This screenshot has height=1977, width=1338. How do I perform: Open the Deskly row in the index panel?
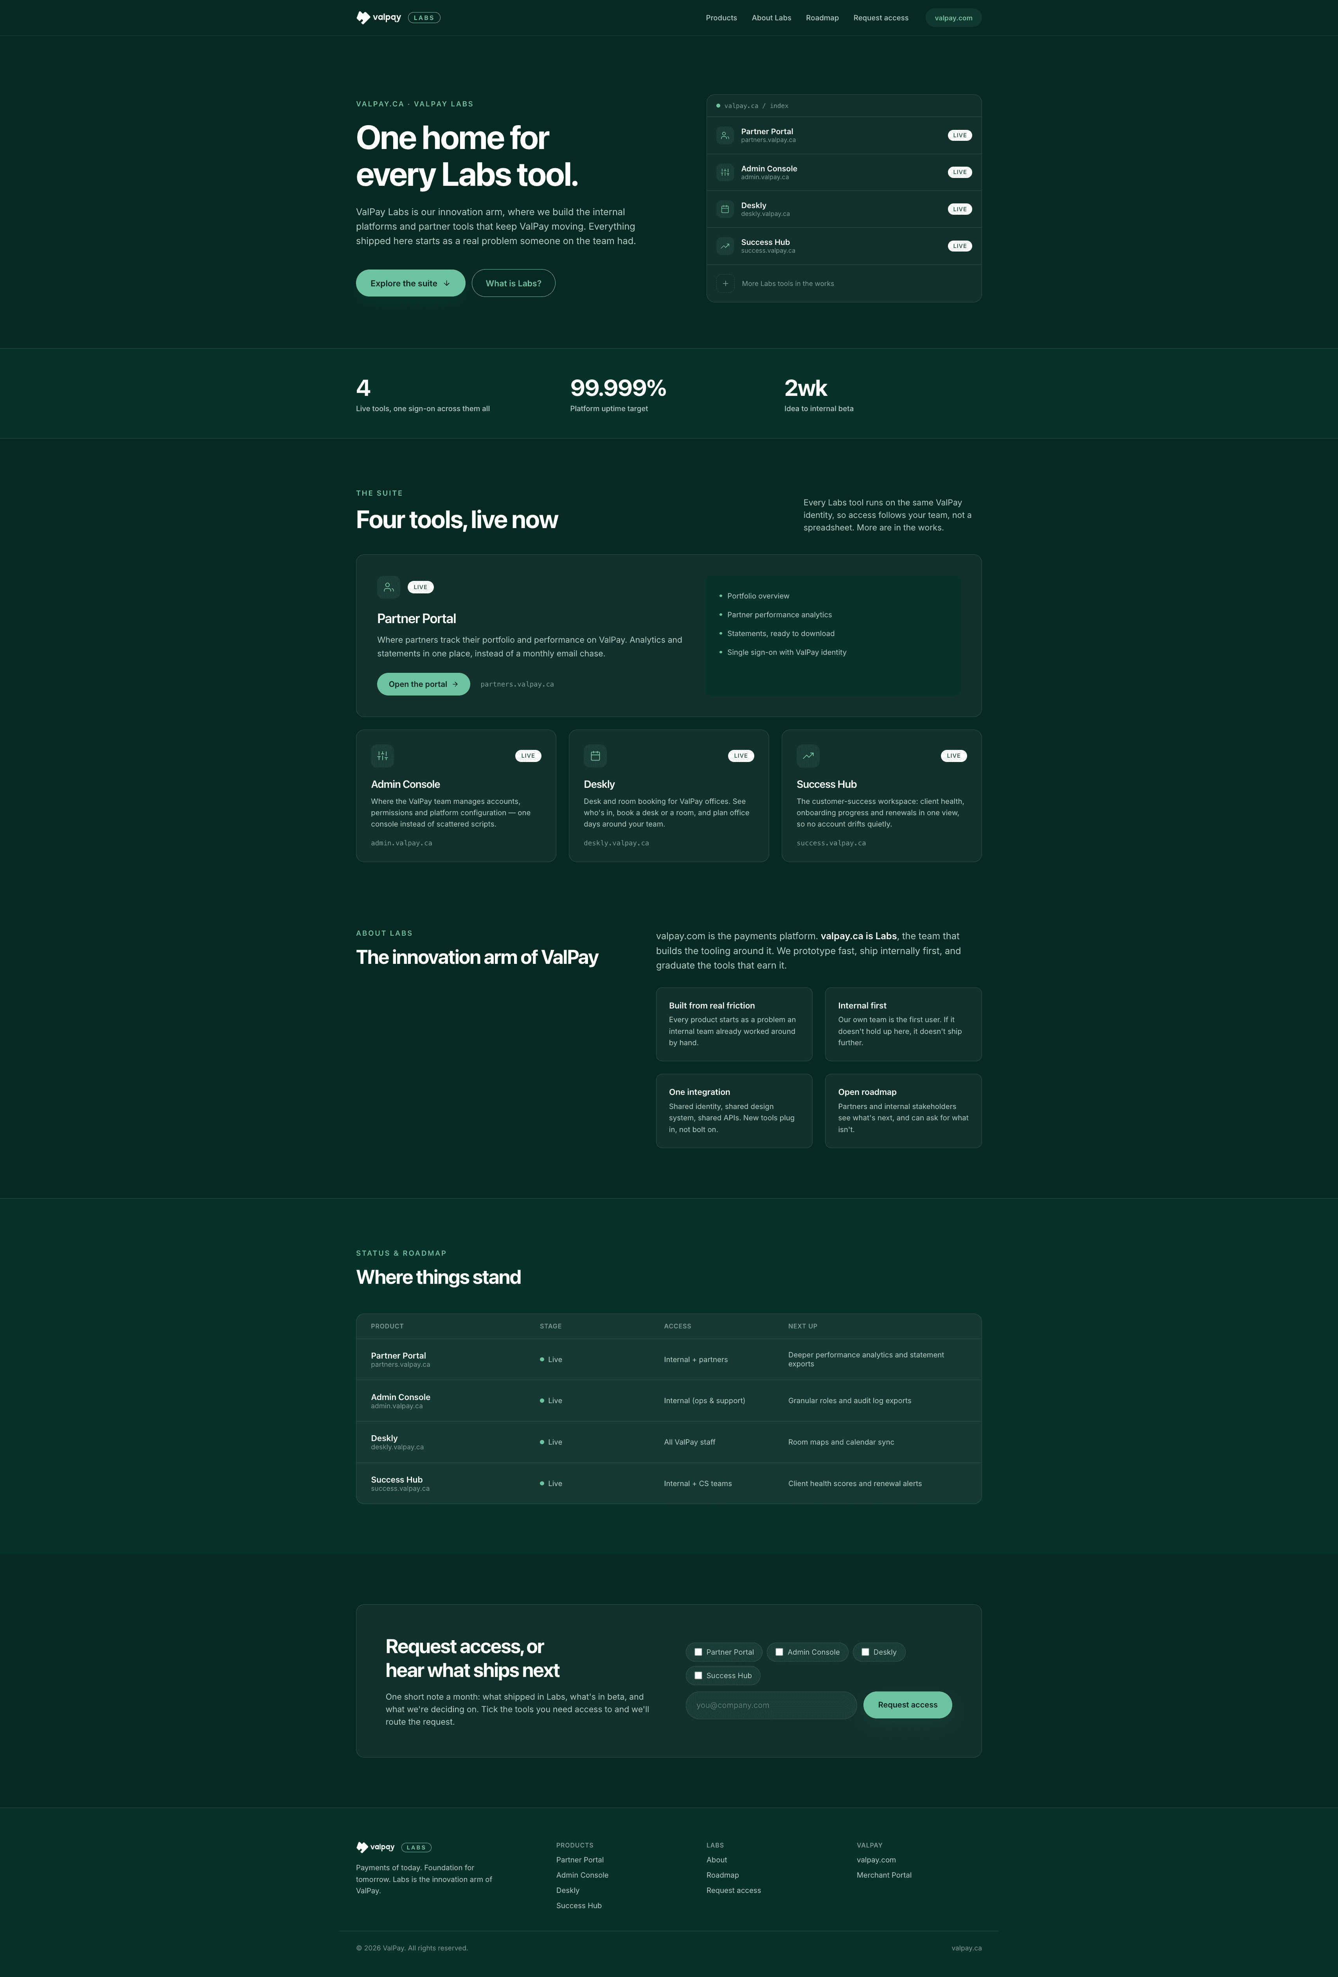coord(844,209)
